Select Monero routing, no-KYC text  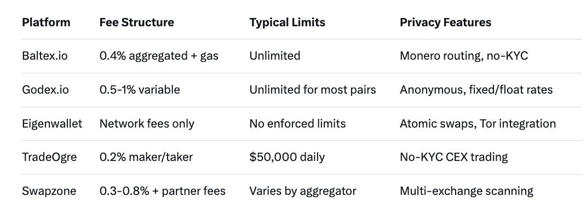coord(464,56)
